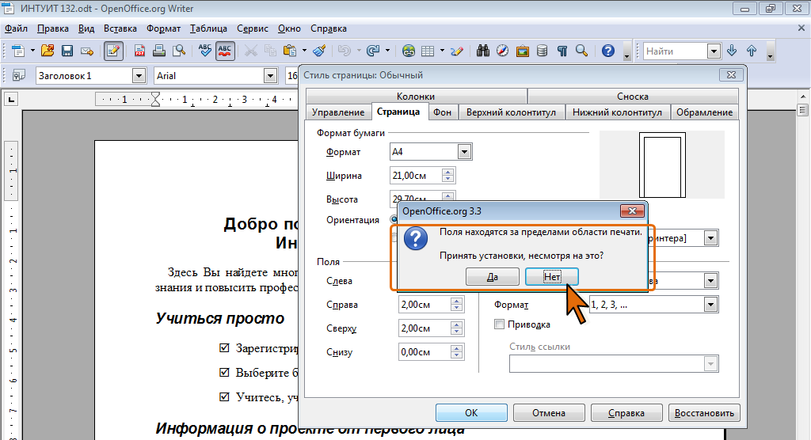Open the 1, 2, 3 numbering format dropdown

click(x=710, y=305)
